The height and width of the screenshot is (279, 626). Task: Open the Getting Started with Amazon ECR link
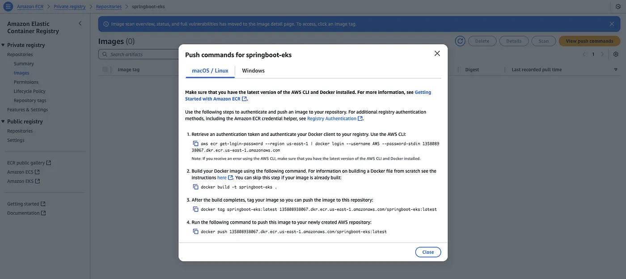[308, 95]
